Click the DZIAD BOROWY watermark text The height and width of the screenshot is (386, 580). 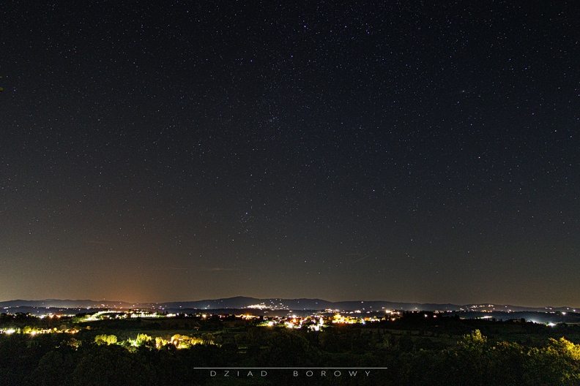(x=290, y=374)
